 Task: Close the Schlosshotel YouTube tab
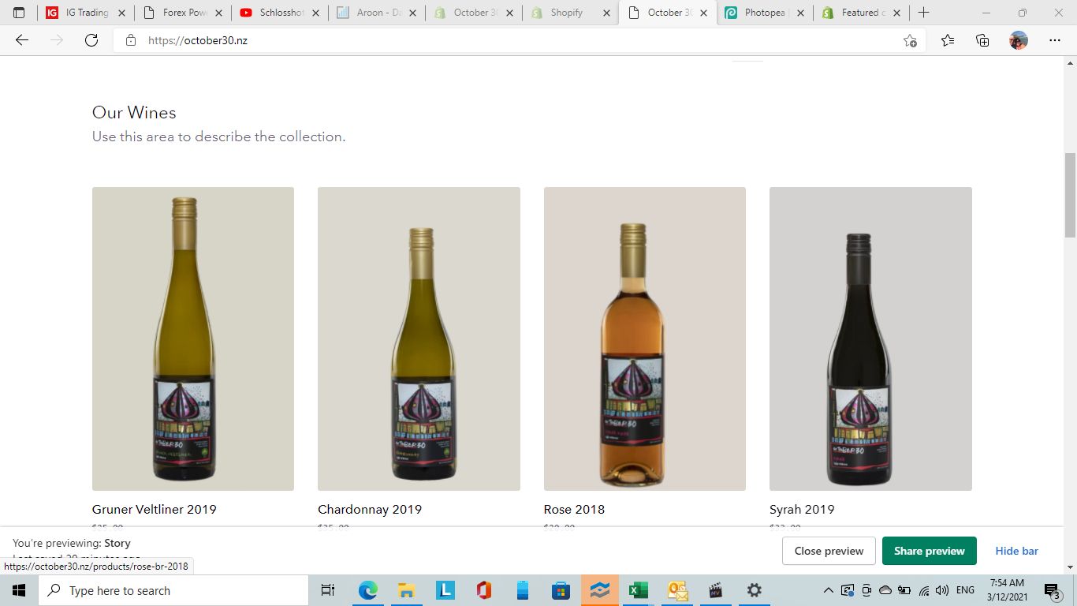(x=315, y=13)
